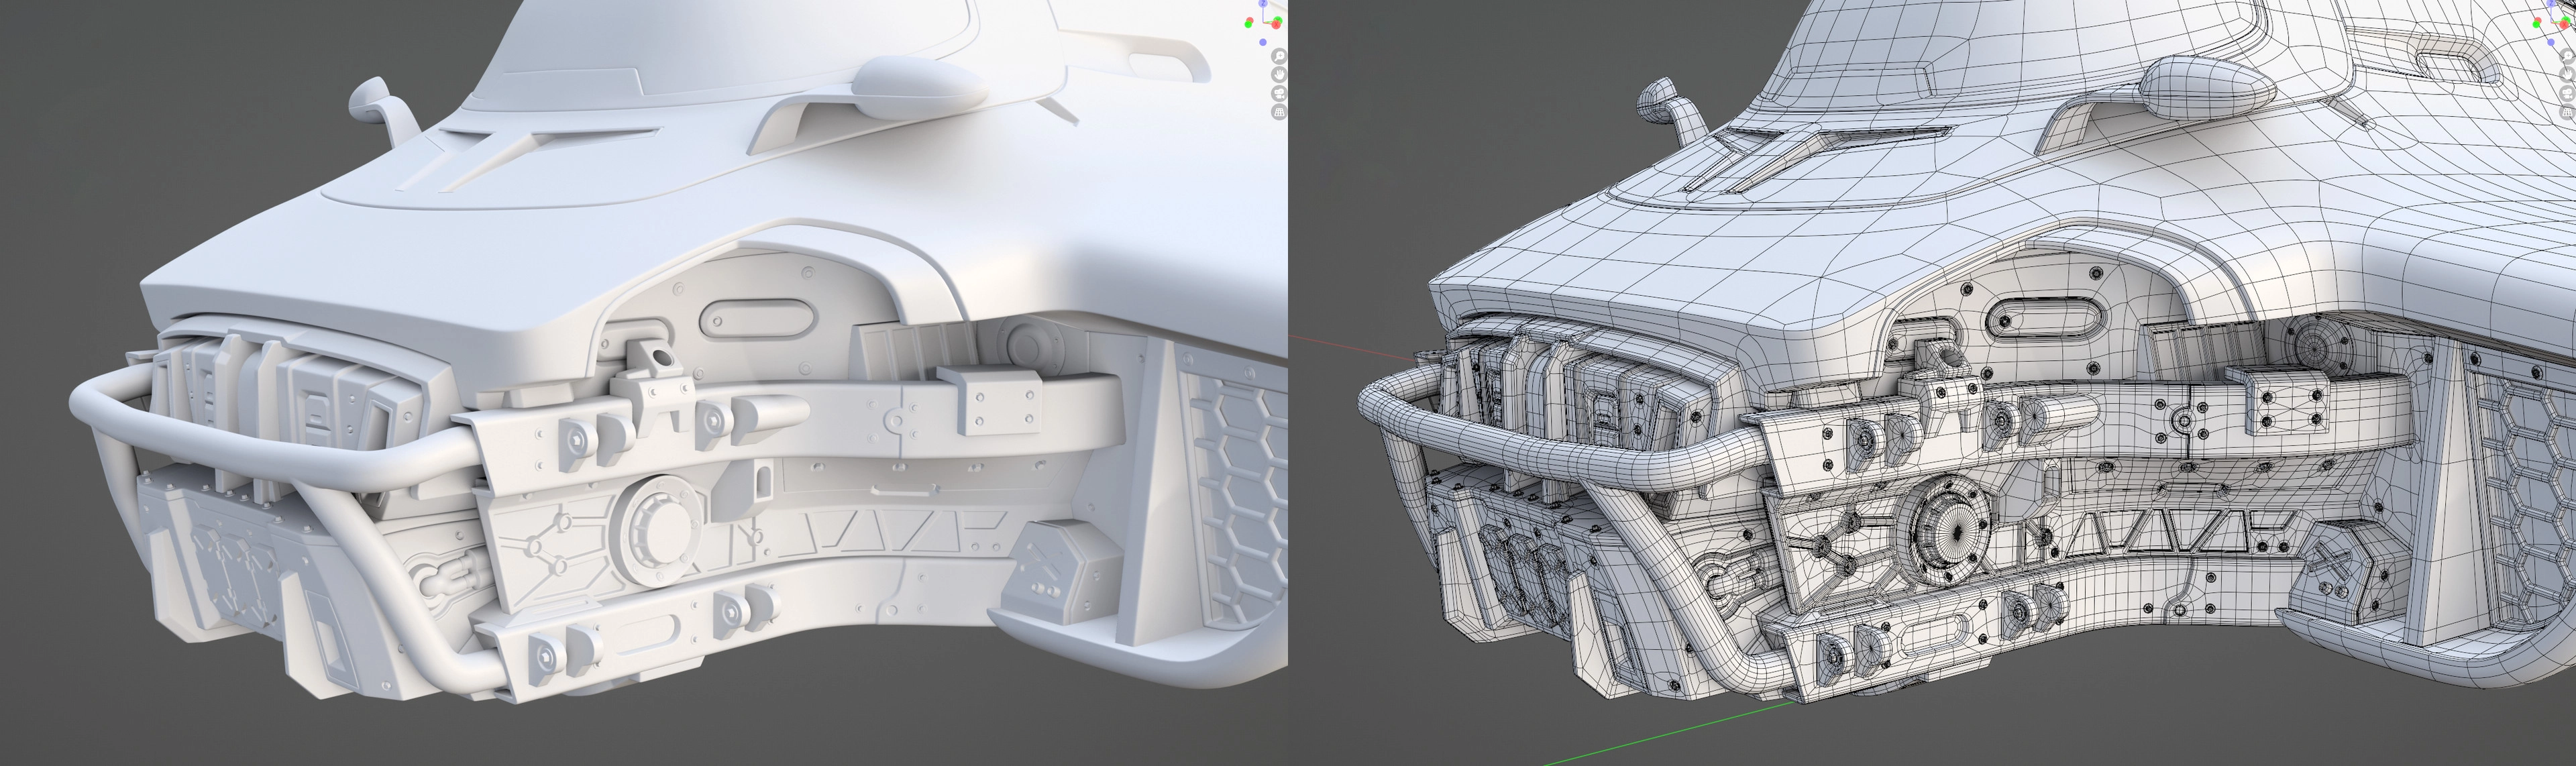The height and width of the screenshot is (766, 2576).
Task: Click blue Z axis on solid-shaded viewport gizmo
Action: 1263,3
